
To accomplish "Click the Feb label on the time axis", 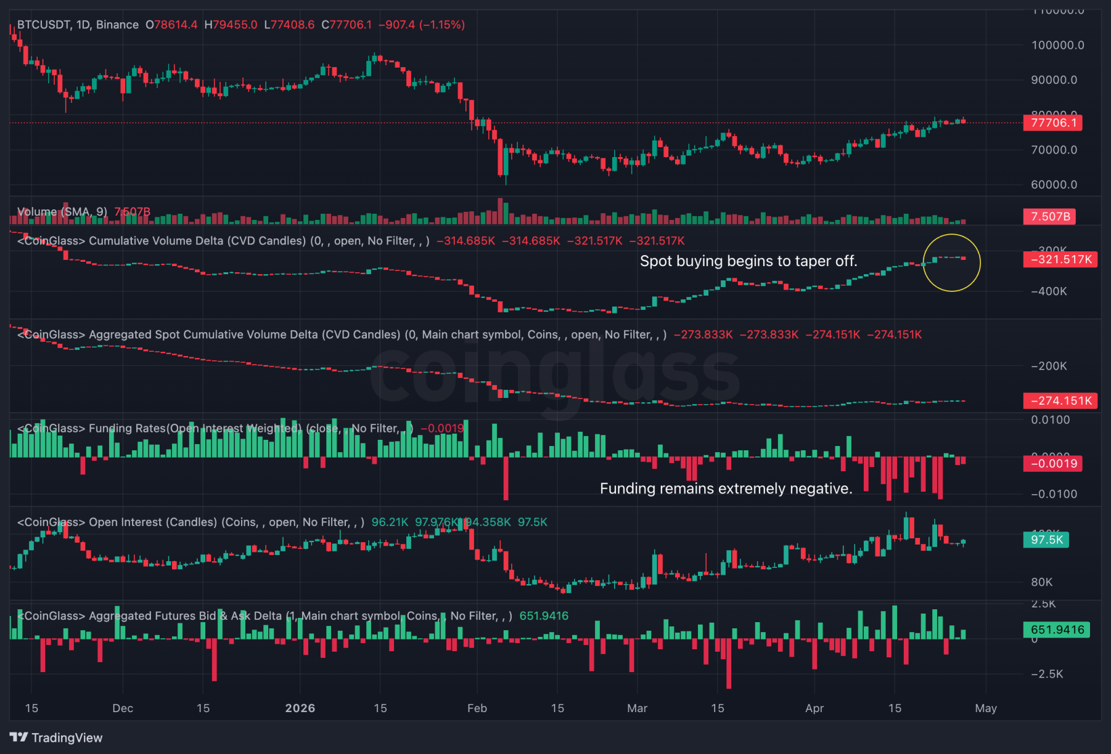I will click(x=477, y=708).
